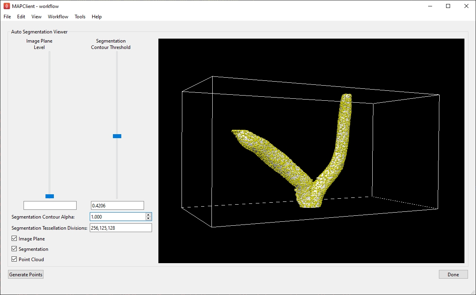Click the Segmentation Contour Threshold slider handle
Screen dimensions: 476x295
pos(117,136)
